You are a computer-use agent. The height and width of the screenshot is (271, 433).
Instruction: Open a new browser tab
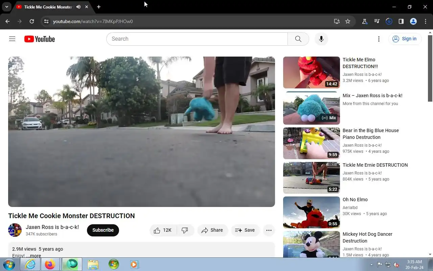tap(98, 7)
